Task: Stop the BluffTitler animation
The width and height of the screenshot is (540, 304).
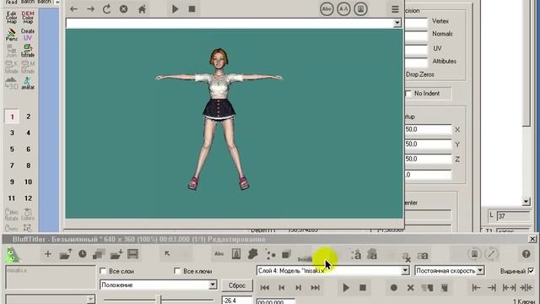Action: pos(363,287)
